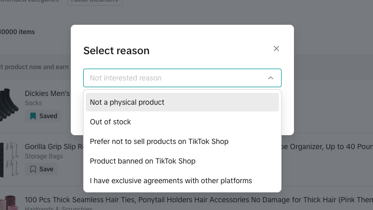Open the Dickies Men's product title

point(47,93)
